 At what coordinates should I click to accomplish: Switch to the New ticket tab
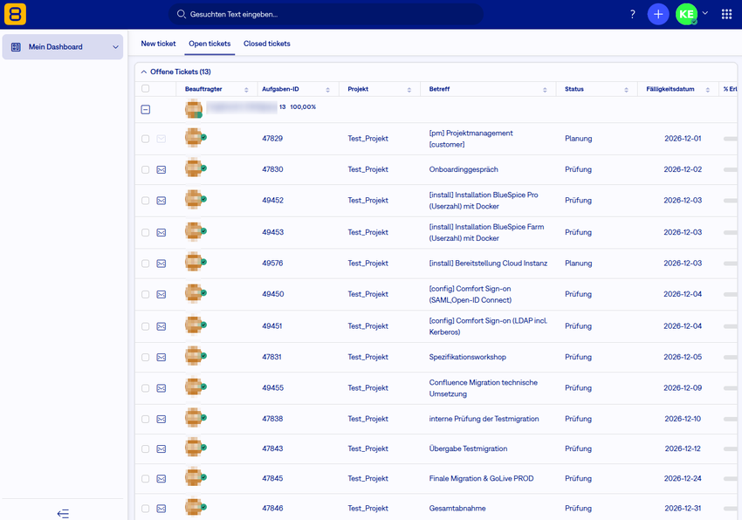[x=158, y=44]
